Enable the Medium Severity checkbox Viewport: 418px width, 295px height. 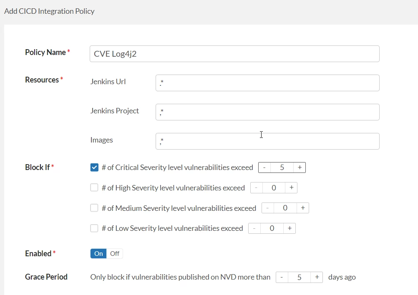coord(94,208)
